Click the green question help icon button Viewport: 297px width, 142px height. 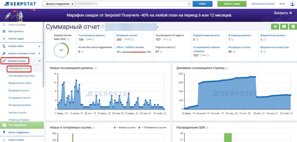coord(293,27)
